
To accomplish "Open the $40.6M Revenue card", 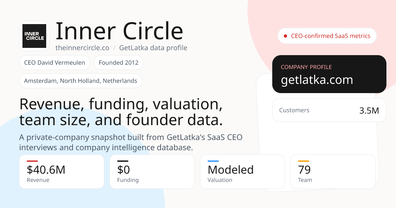I will click(x=62, y=172).
